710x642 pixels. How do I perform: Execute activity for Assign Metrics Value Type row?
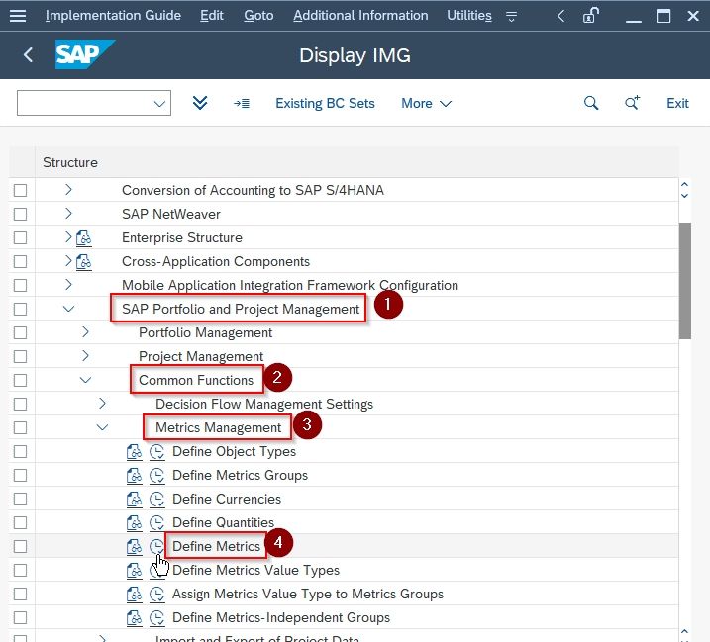click(x=156, y=595)
